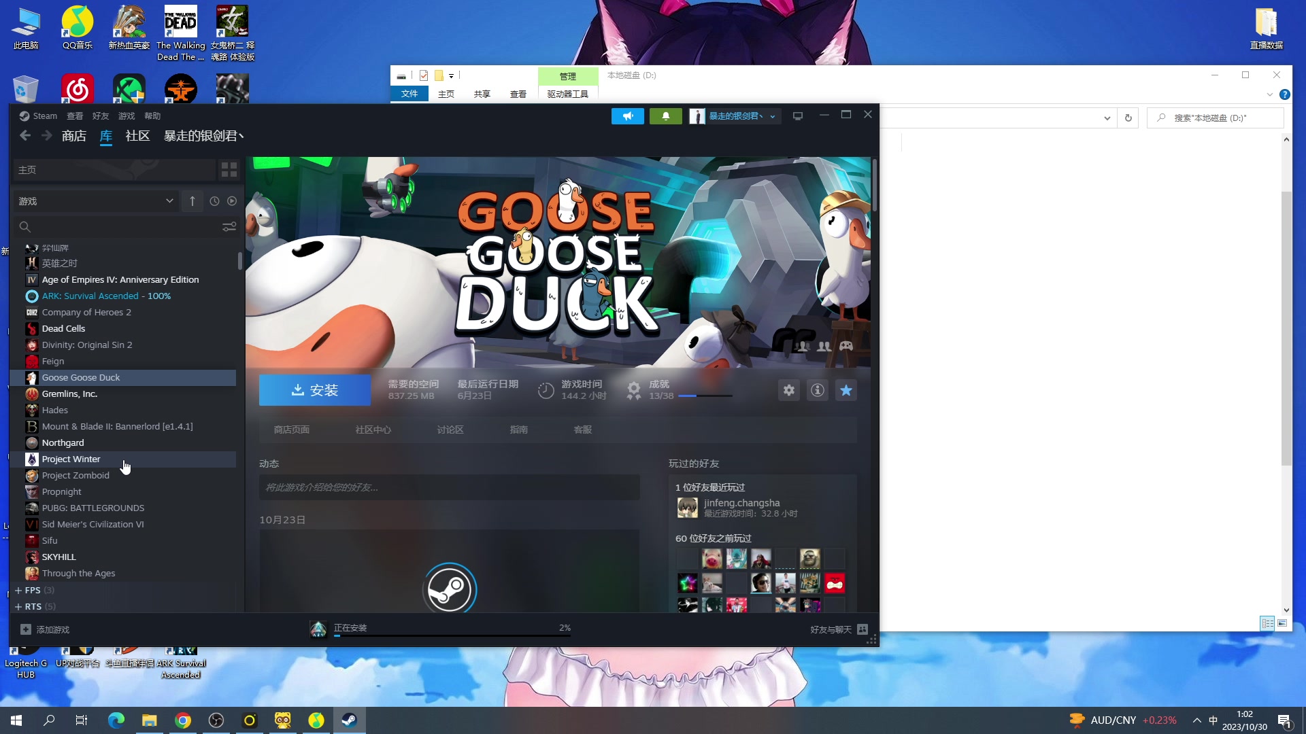This screenshot has height=734, width=1306.
Task: Open the 商店 store tab
Action: (73, 136)
